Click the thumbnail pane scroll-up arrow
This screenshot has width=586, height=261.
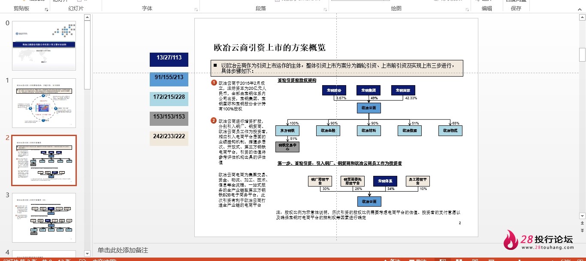pyautogui.click(x=87, y=17)
